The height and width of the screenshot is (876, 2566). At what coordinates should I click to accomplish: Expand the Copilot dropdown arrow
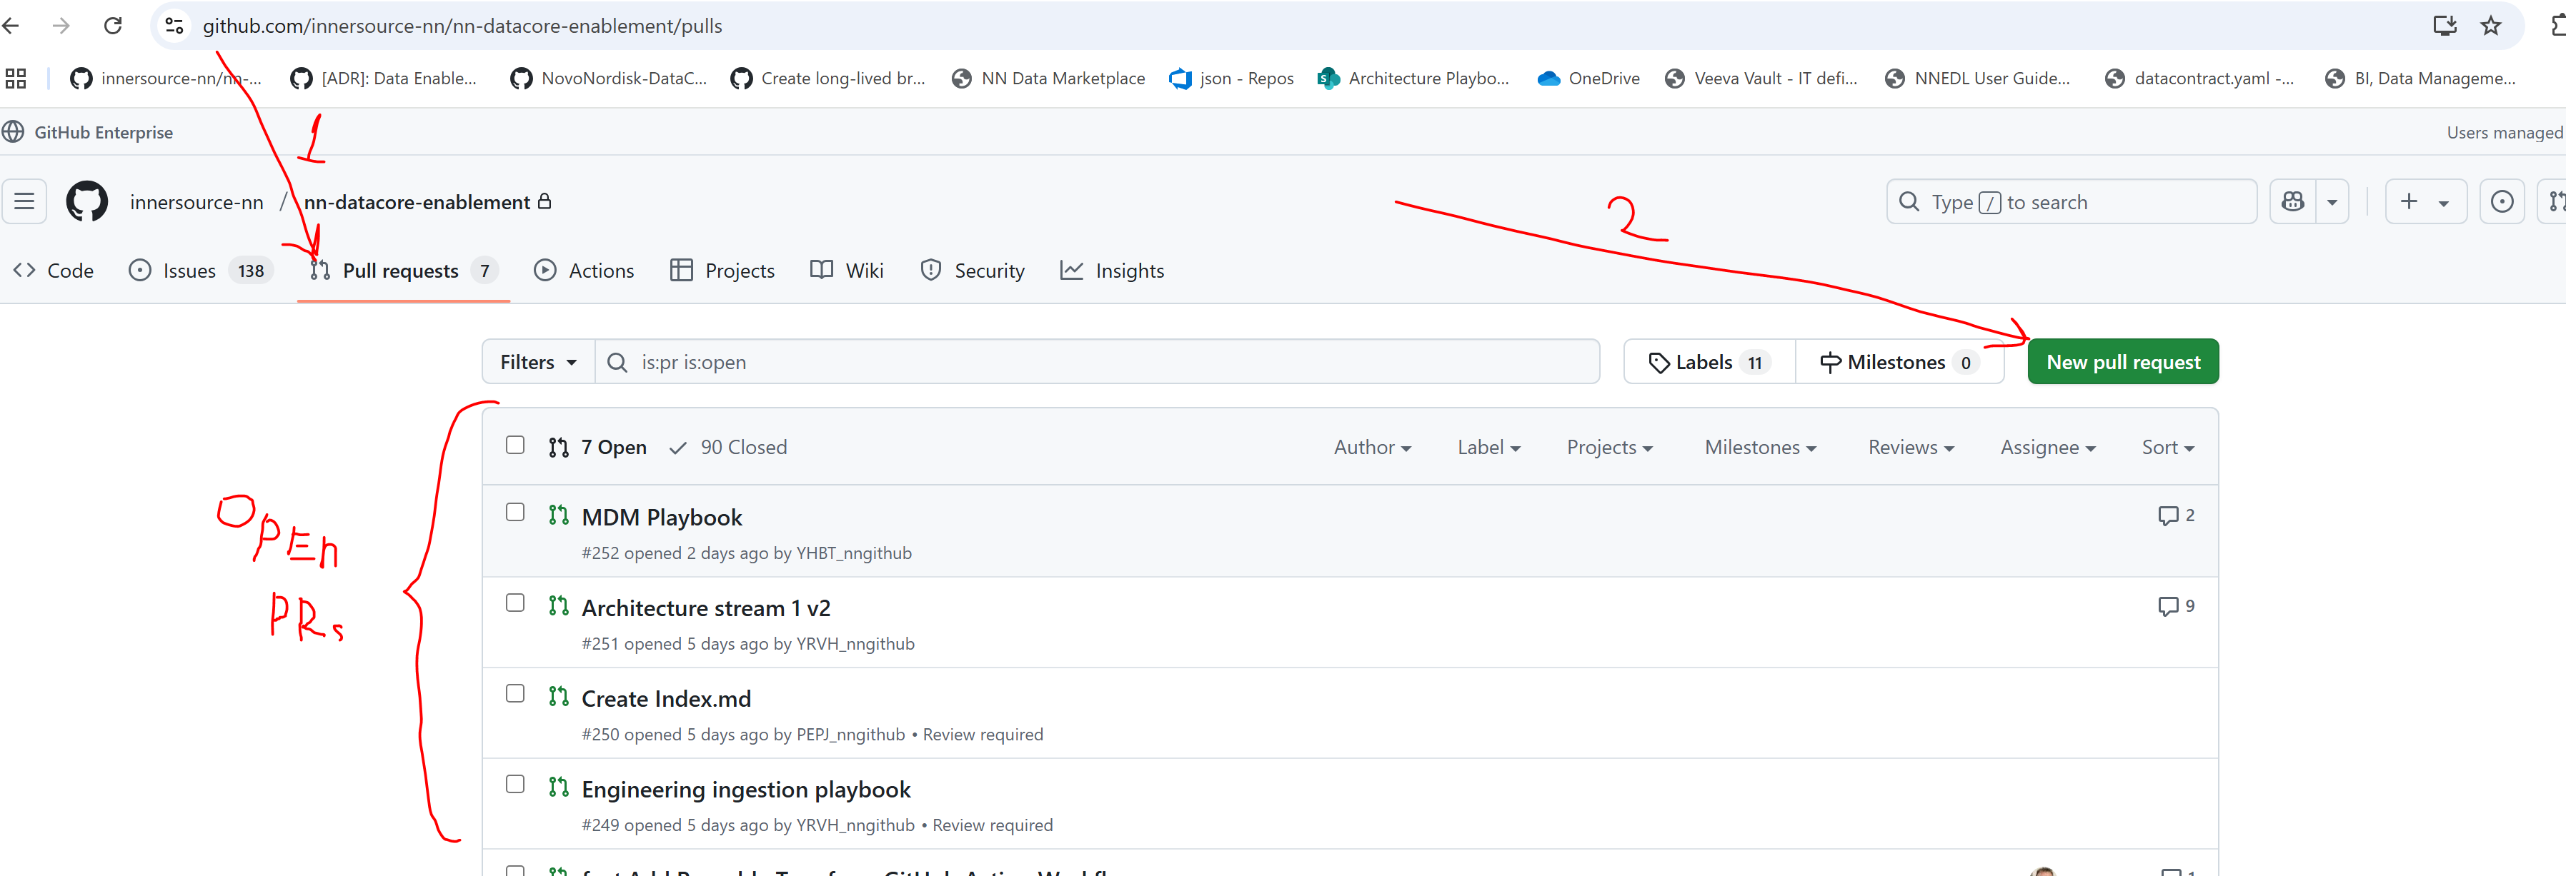point(2332,202)
